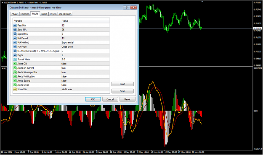Click the 'Signal MA' variable label
Viewport: 263px width, 155px height.
[22, 34]
